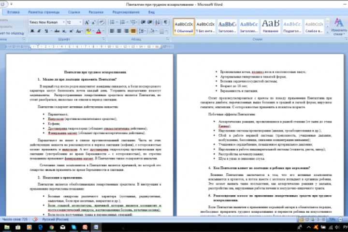Toggle italic formatting
The image size is (348, 232).
tap(39, 31)
